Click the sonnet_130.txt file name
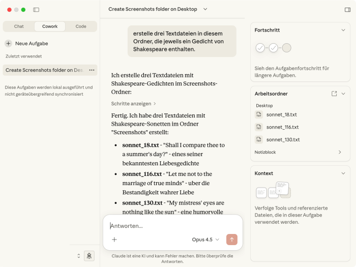356x267 pixels. [283, 139]
